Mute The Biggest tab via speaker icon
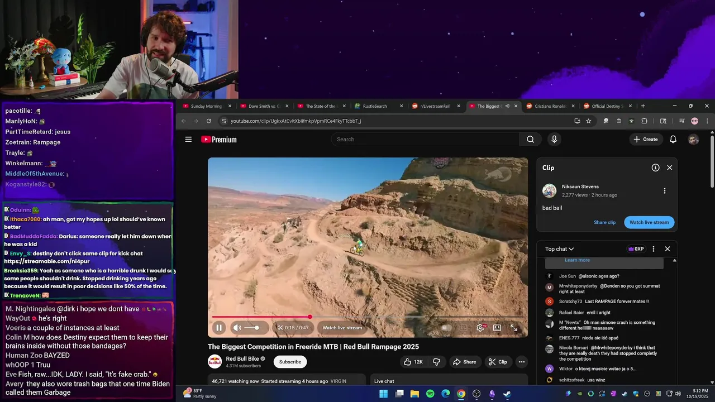Viewport: 715px width, 402px height. (507, 106)
